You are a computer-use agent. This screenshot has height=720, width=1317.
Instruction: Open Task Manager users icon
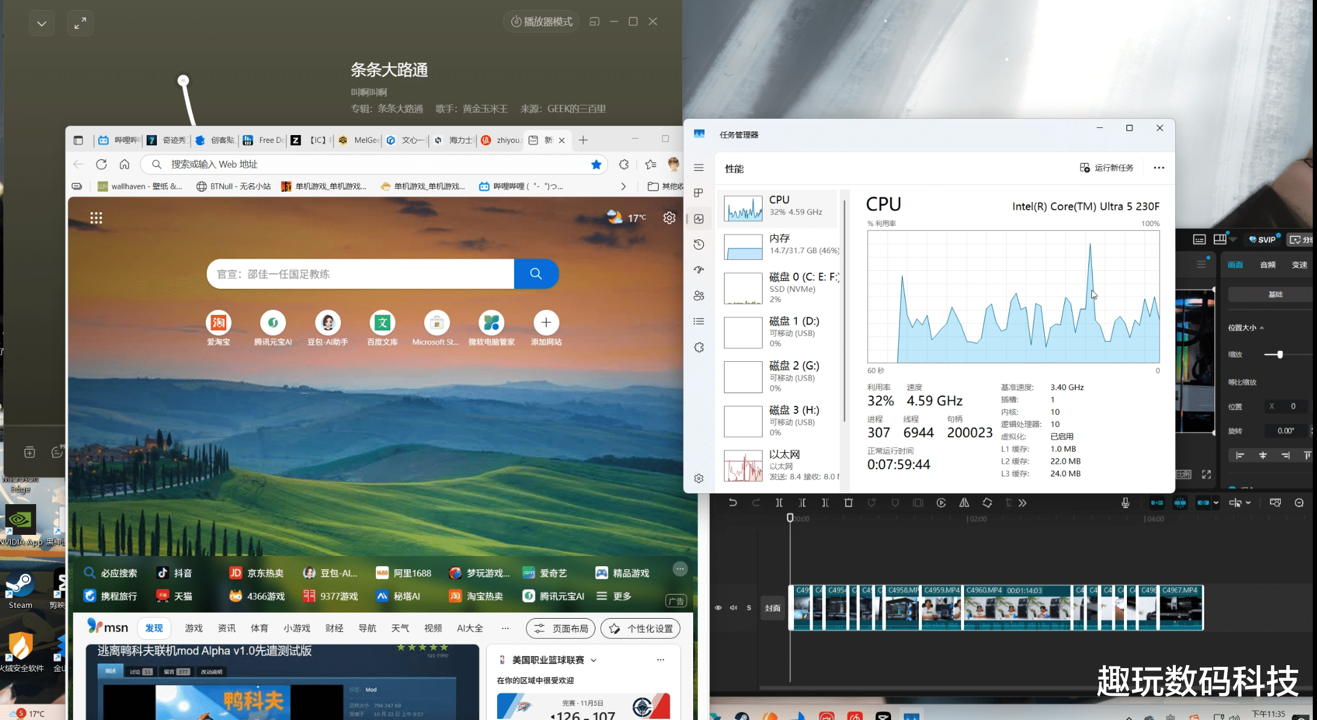pyautogui.click(x=699, y=295)
